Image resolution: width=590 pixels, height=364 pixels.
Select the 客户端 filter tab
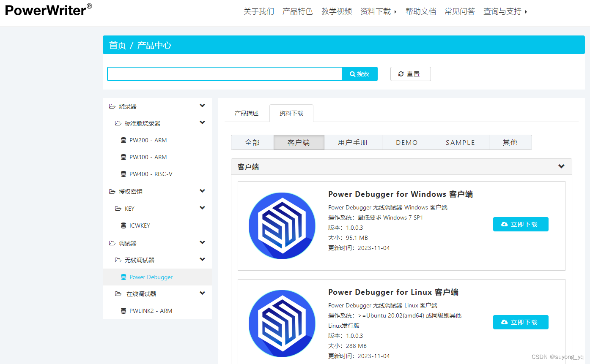pos(299,143)
